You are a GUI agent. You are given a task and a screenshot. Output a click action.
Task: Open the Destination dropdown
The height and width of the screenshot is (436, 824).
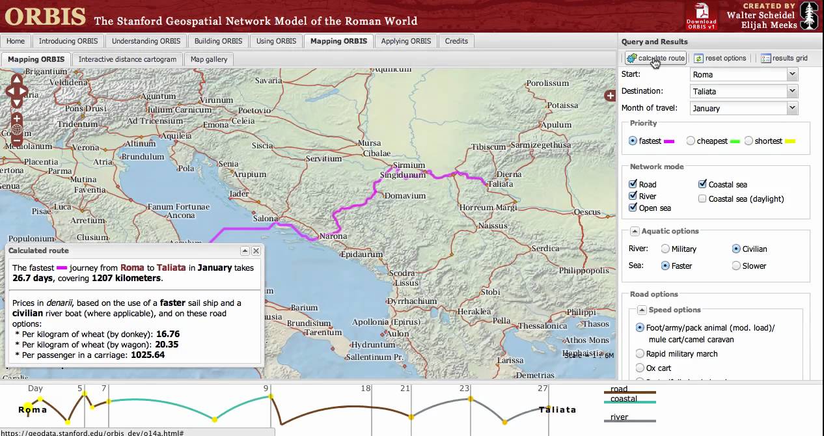792,91
